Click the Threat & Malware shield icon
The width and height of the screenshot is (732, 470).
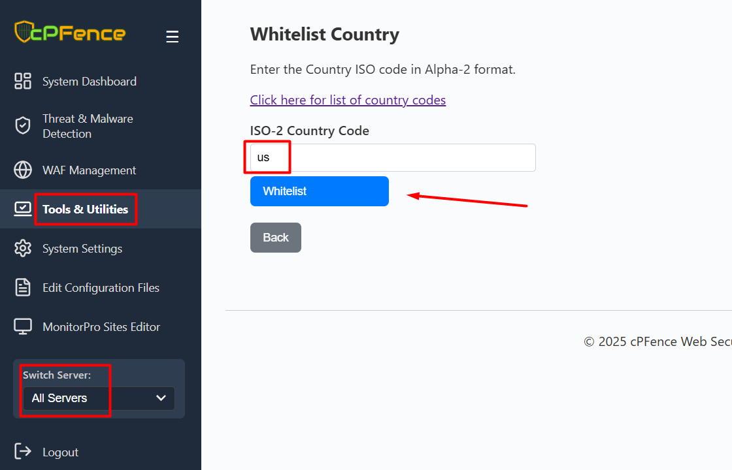[23, 126]
